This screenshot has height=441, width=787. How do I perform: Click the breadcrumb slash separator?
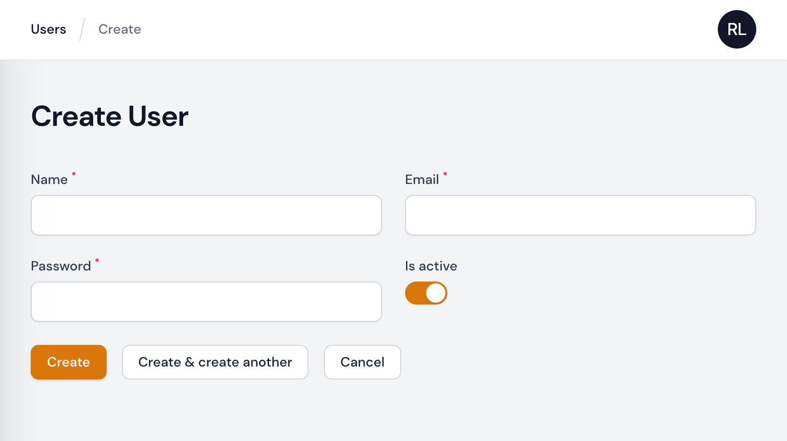click(82, 29)
